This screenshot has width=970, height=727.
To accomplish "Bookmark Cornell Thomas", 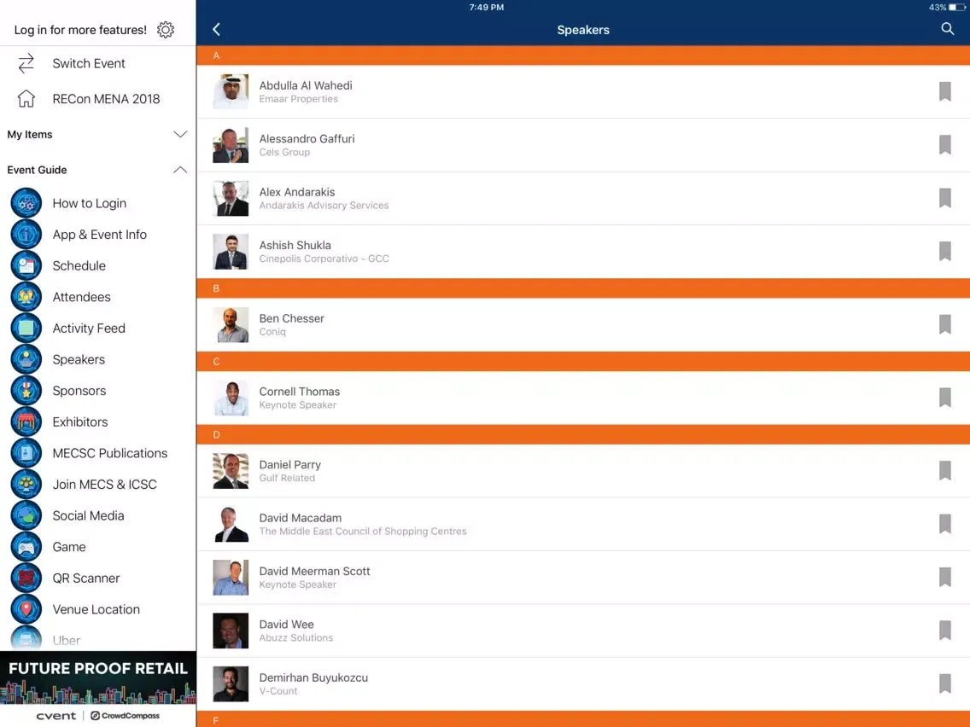I will 944,397.
